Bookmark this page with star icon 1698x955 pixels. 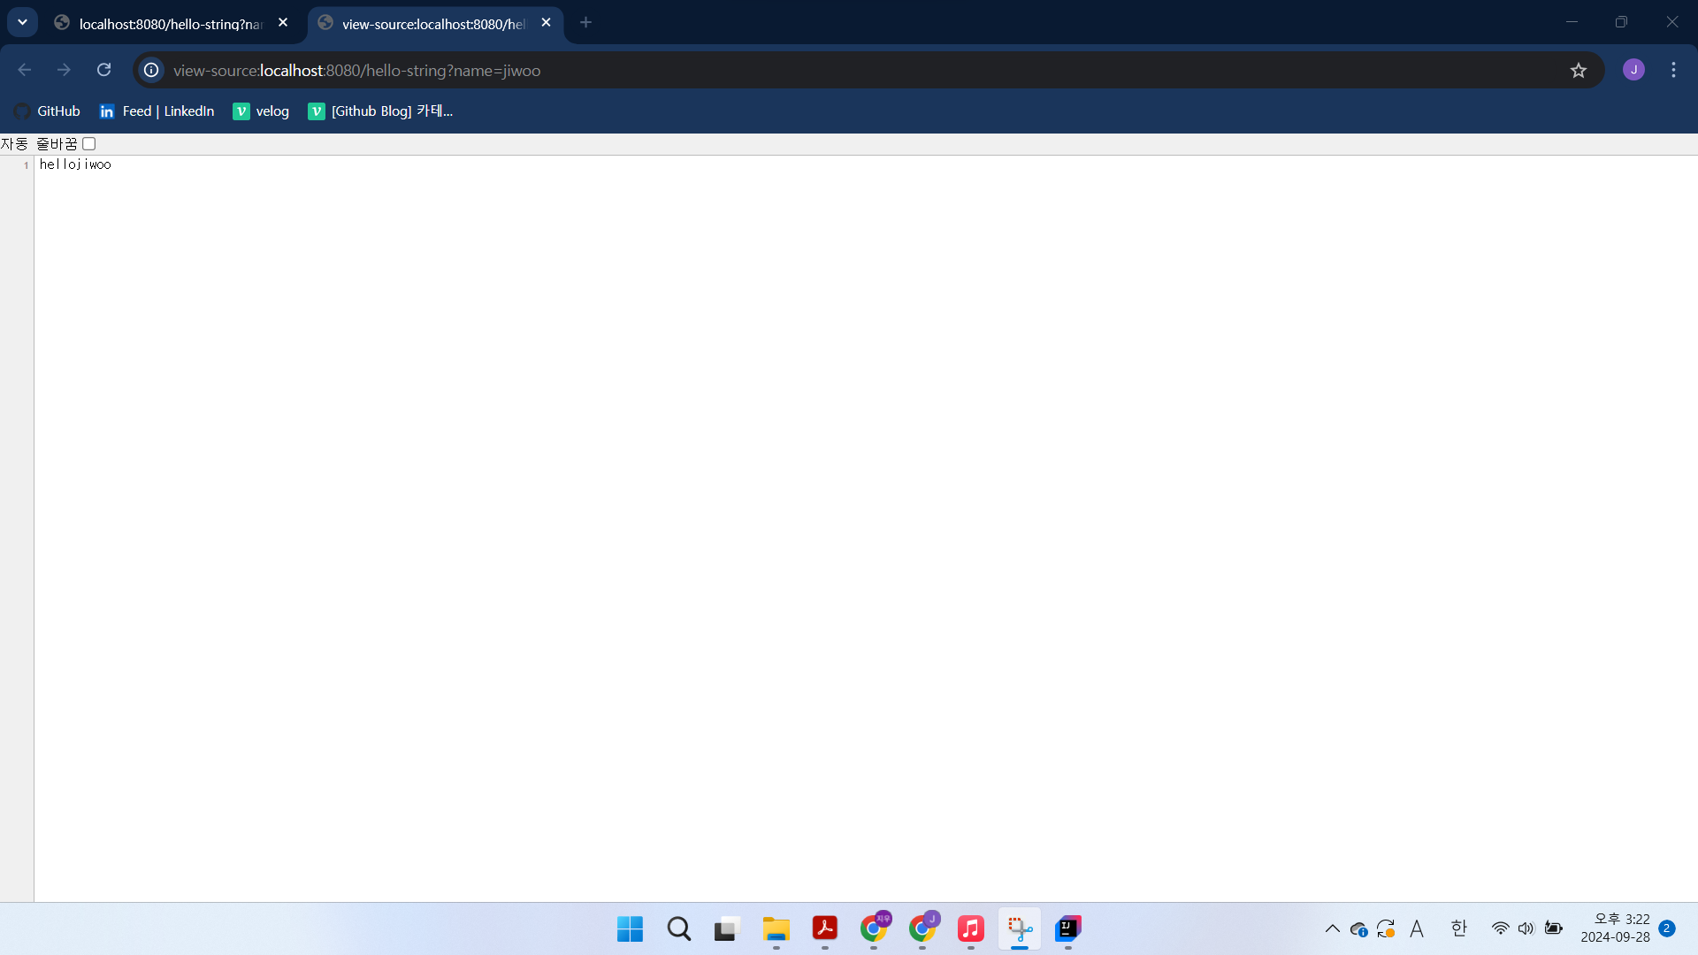(x=1579, y=70)
